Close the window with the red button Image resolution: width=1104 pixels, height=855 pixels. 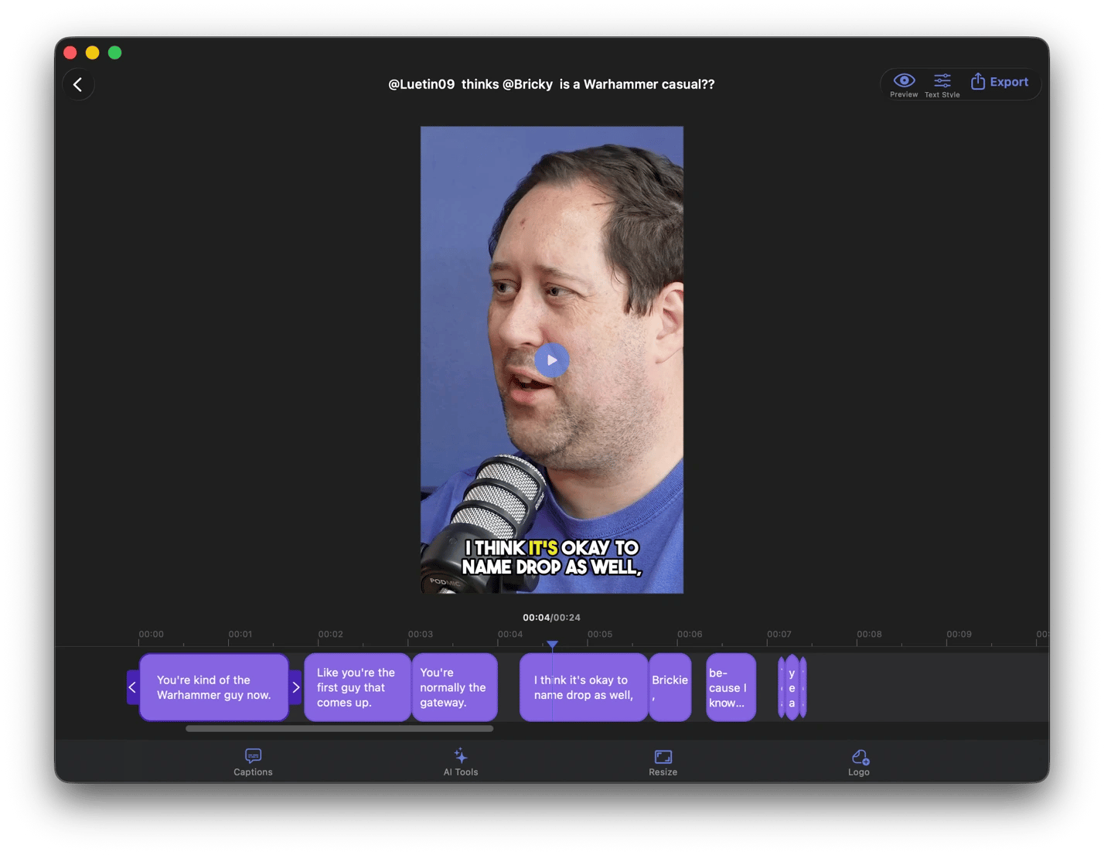pyautogui.click(x=70, y=53)
